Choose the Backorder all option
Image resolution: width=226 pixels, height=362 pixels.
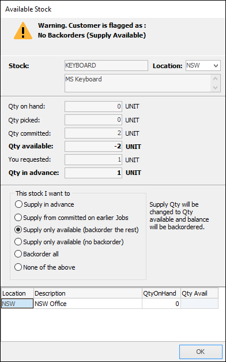click(36, 254)
